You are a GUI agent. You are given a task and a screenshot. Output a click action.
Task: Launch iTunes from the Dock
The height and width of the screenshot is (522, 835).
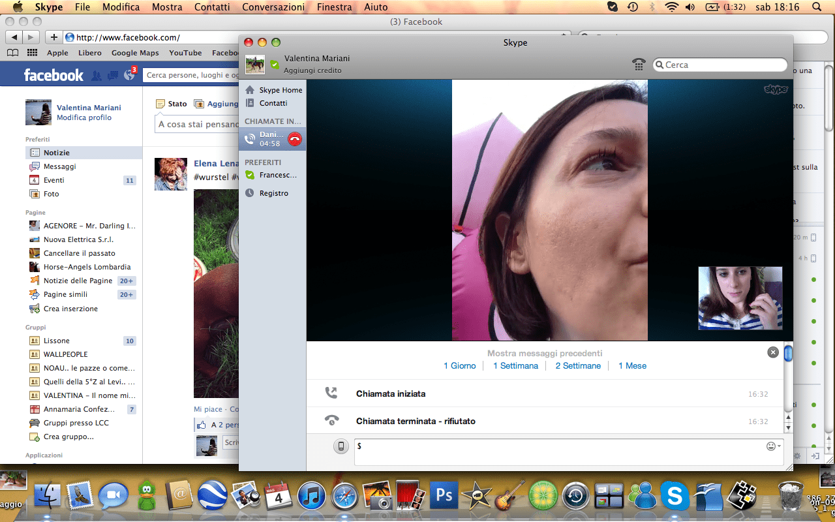point(312,496)
